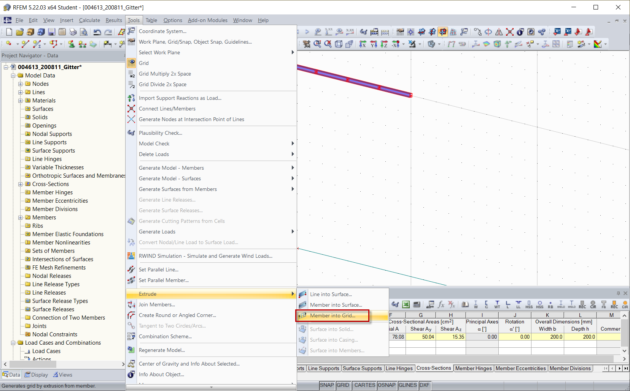Collapse the Model Data tree node
The image size is (630, 391).
click(x=13, y=76)
